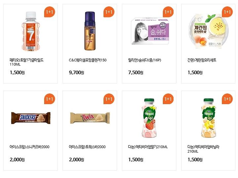Screen dimensions: 238x178
Task: Open the vanilla Activia Up bottle image
Action: tap(208, 118)
